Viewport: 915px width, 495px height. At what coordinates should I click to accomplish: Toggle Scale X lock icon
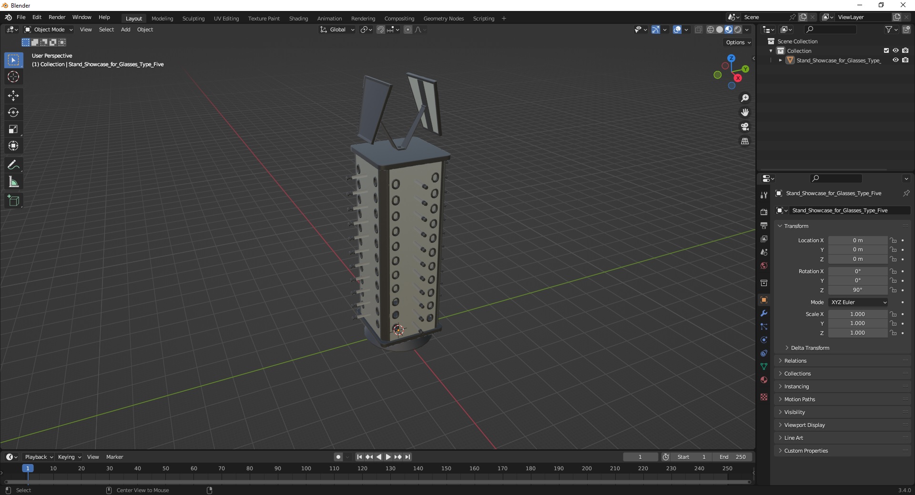pyautogui.click(x=893, y=314)
